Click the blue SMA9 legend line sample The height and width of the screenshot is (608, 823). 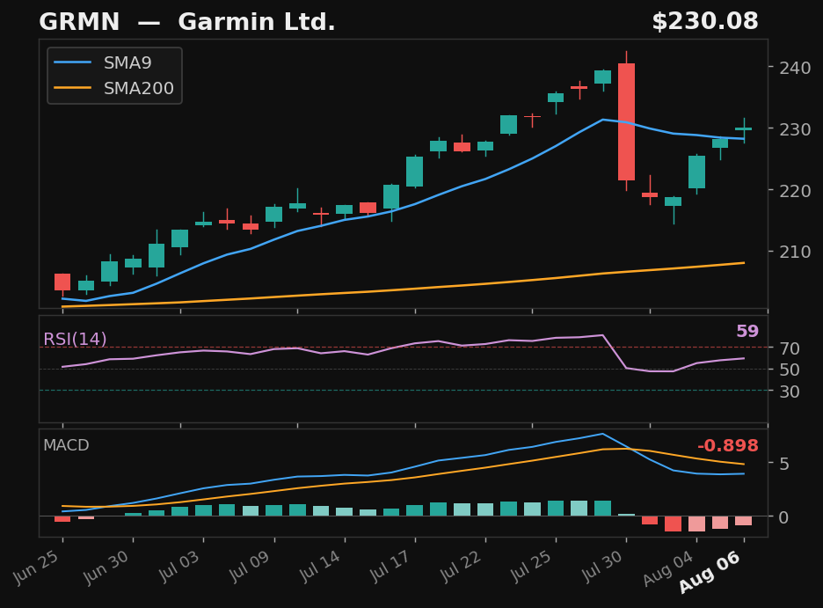(x=73, y=62)
